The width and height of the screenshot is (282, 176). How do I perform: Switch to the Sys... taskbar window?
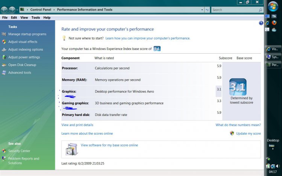pos(273,57)
